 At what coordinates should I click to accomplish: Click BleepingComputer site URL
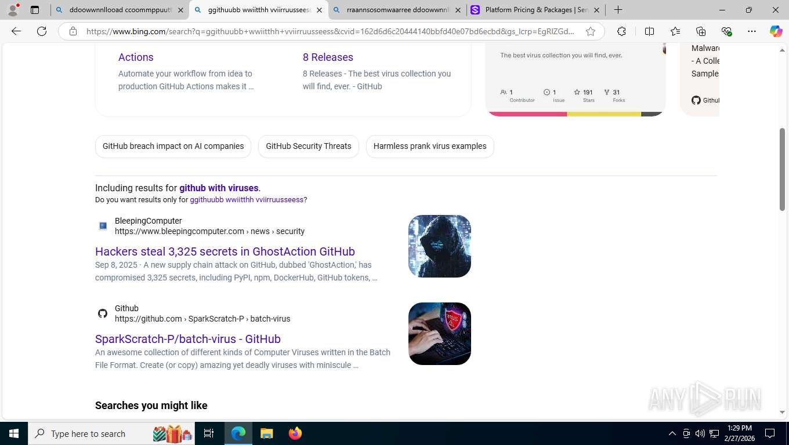click(209, 231)
